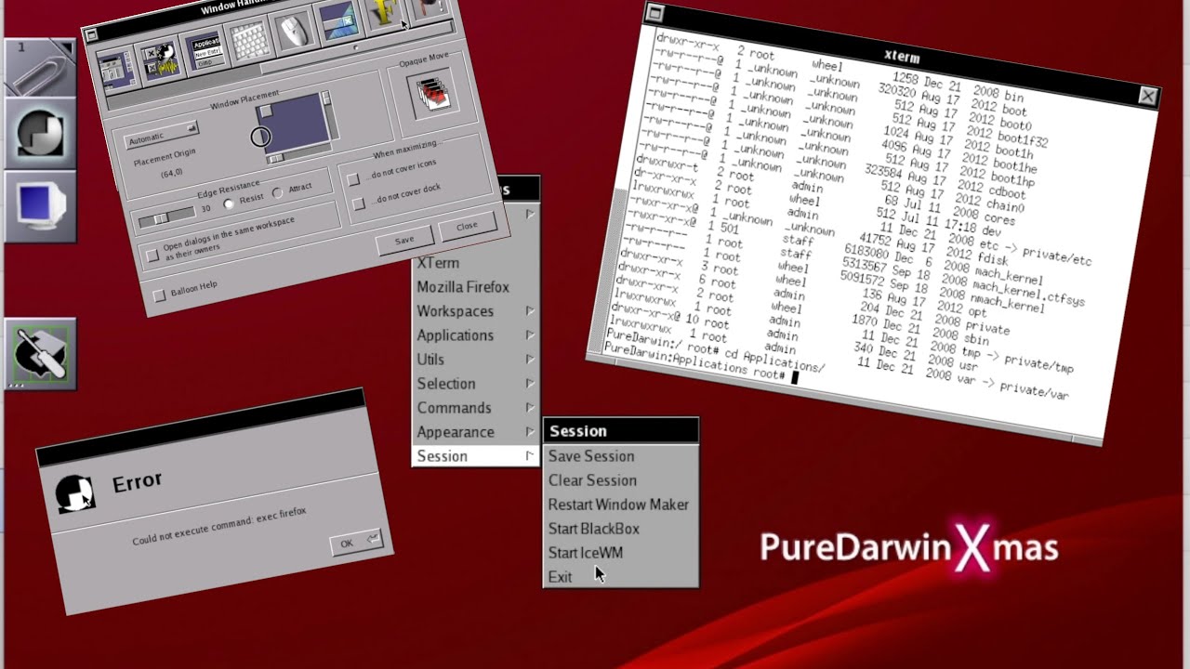Click OK in the Error dialog
The width and height of the screenshot is (1190, 669).
point(355,542)
